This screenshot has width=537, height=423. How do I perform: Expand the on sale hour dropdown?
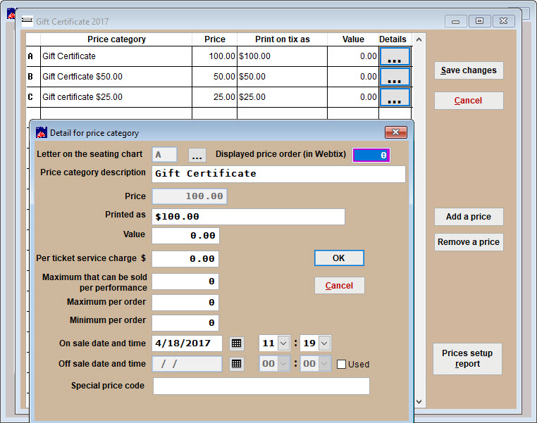tap(283, 343)
